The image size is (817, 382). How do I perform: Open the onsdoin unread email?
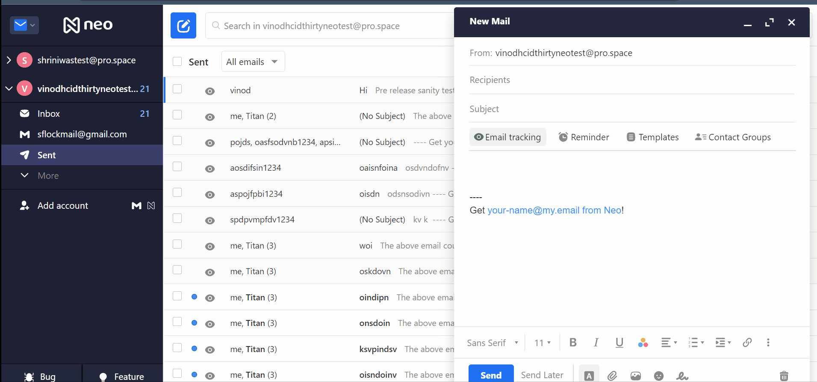pos(309,323)
